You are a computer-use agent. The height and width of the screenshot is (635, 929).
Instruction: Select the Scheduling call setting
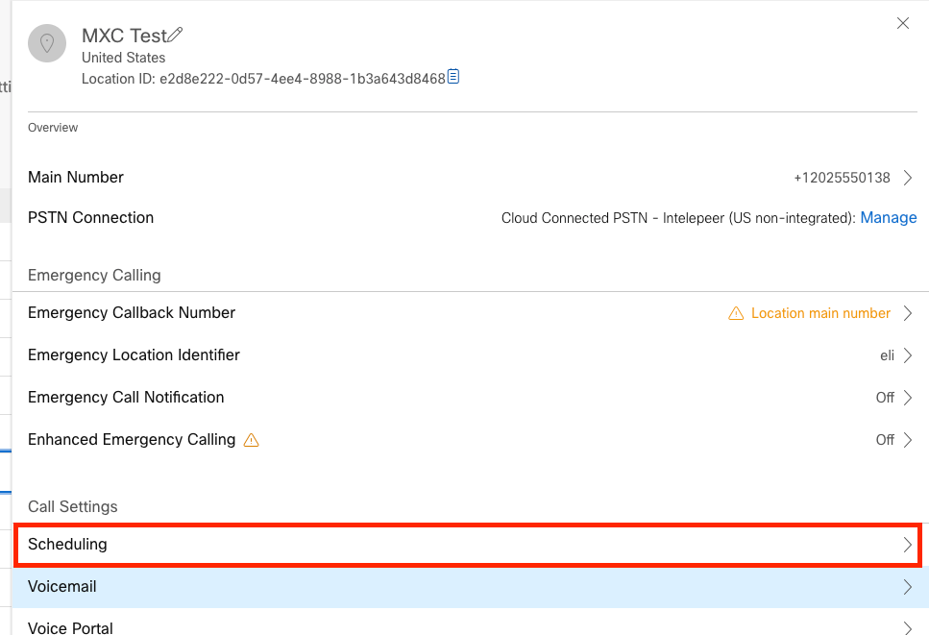[468, 545]
